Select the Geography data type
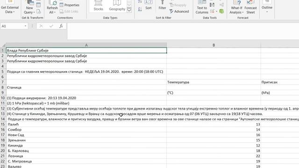This screenshot has width=299, height=168. [x=117, y=6]
